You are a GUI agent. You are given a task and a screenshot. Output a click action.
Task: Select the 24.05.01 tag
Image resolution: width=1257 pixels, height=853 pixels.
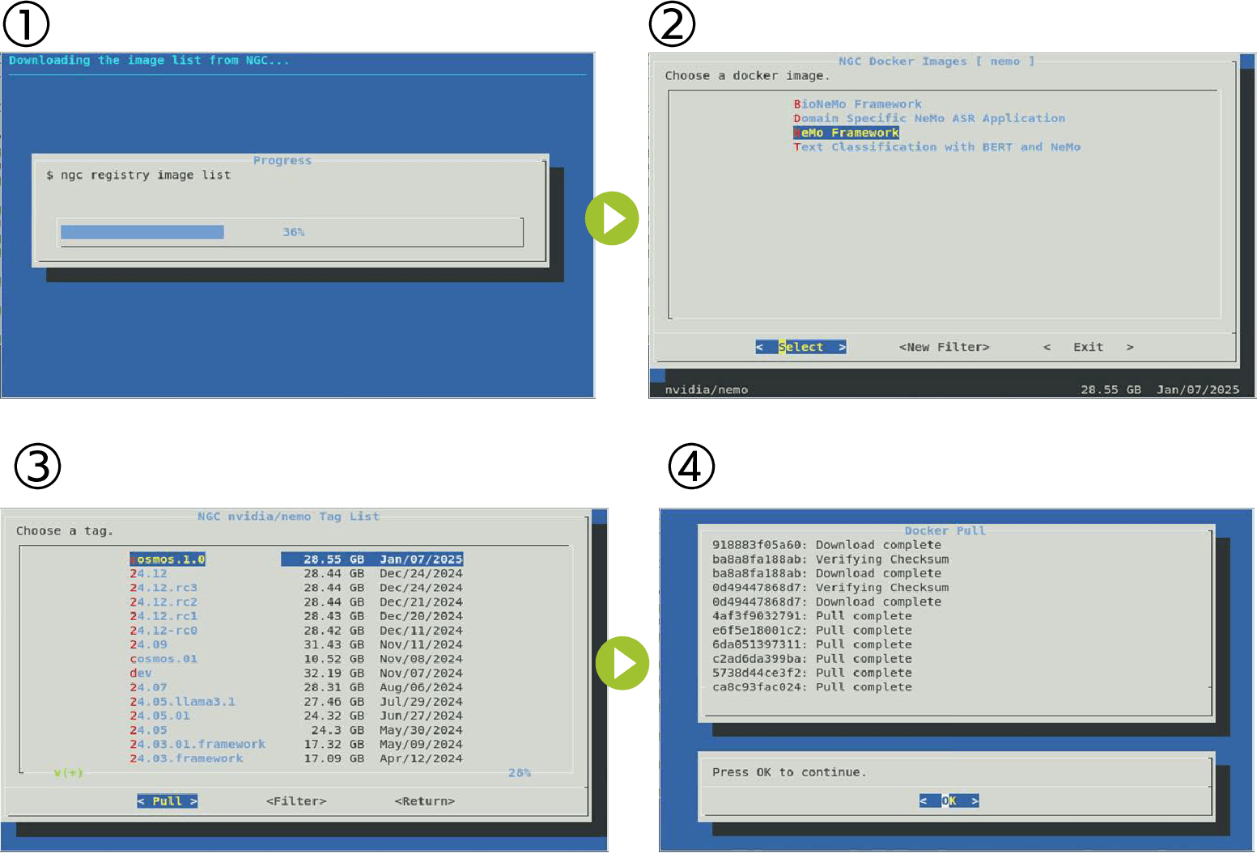coord(296,716)
